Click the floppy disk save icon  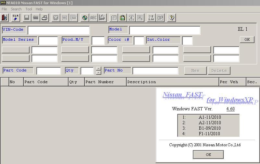point(27,17)
